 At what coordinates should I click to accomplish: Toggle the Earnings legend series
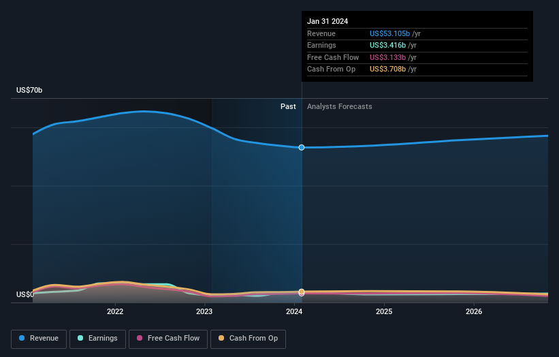click(x=97, y=339)
